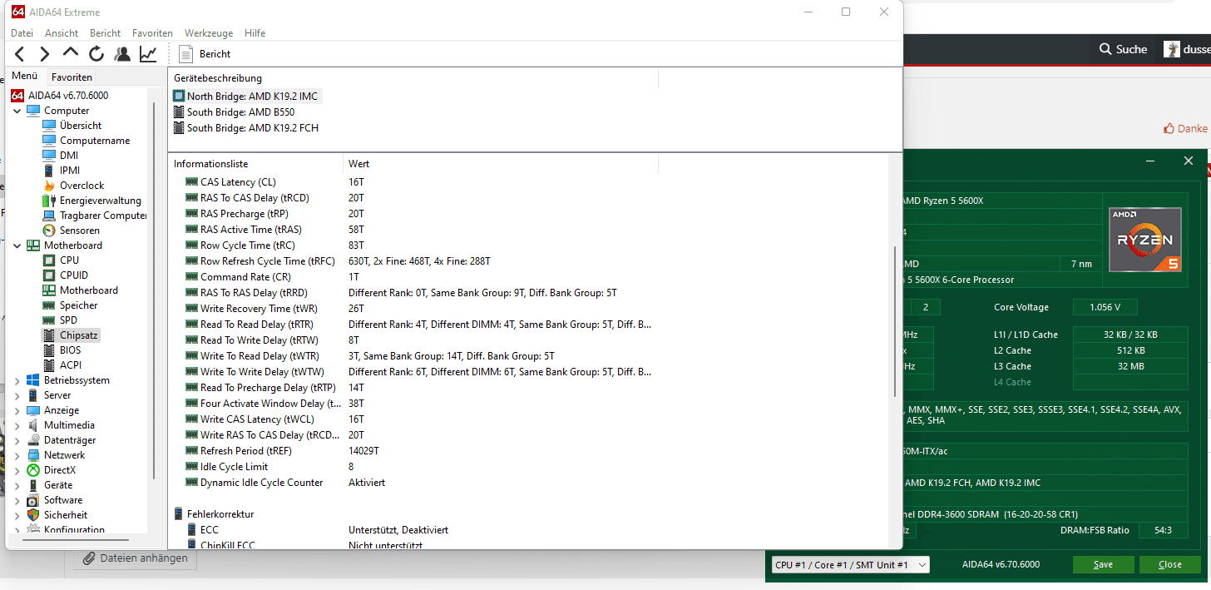Open Tragbarer Computer entry
The height and width of the screenshot is (590, 1211).
click(x=102, y=216)
